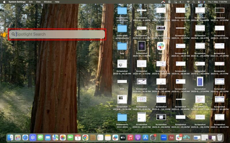Open the Window menu
Screen dimensions: 230x143
[x=48, y=2]
